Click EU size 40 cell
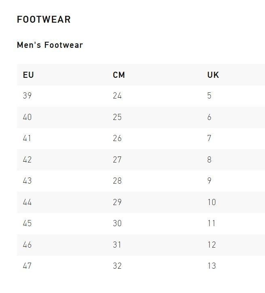The width and height of the screenshot is (265, 293). tap(27, 117)
